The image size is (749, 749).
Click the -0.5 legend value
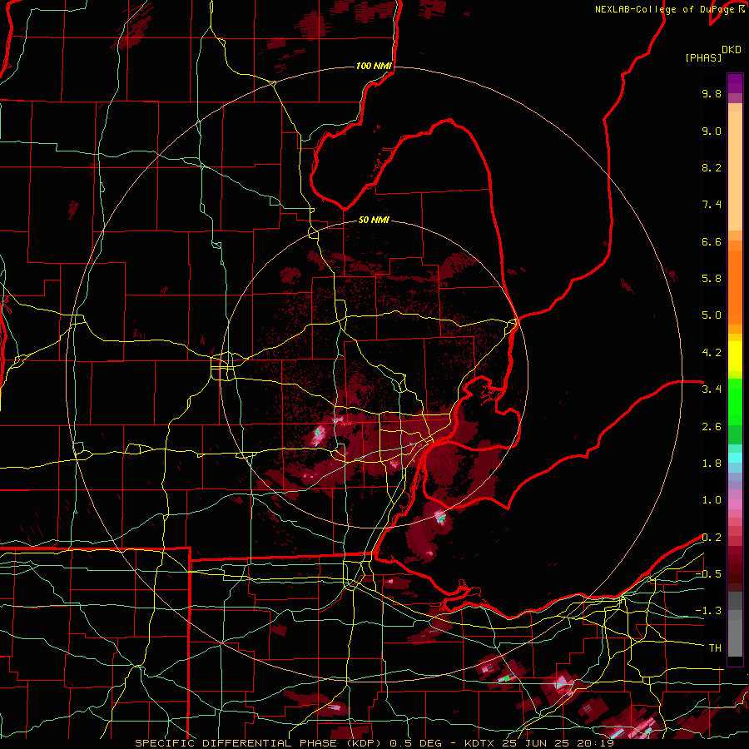click(708, 574)
